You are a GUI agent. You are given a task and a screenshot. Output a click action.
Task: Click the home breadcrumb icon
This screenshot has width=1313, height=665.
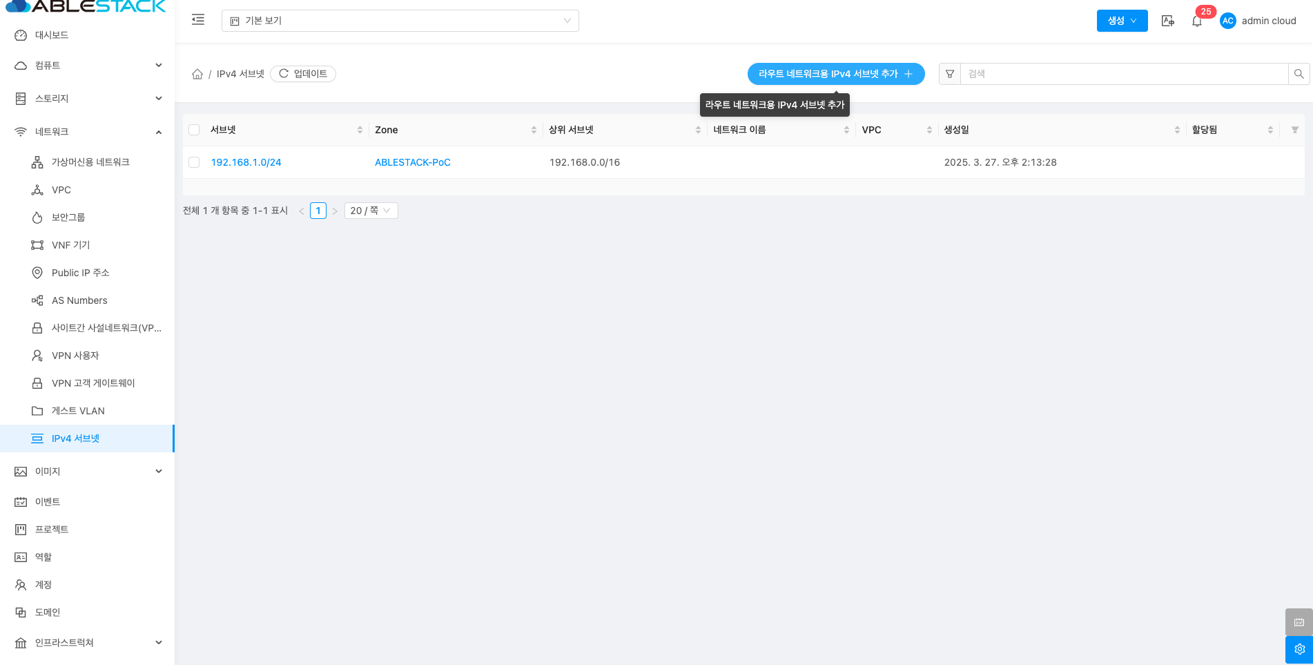pyautogui.click(x=197, y=74)
